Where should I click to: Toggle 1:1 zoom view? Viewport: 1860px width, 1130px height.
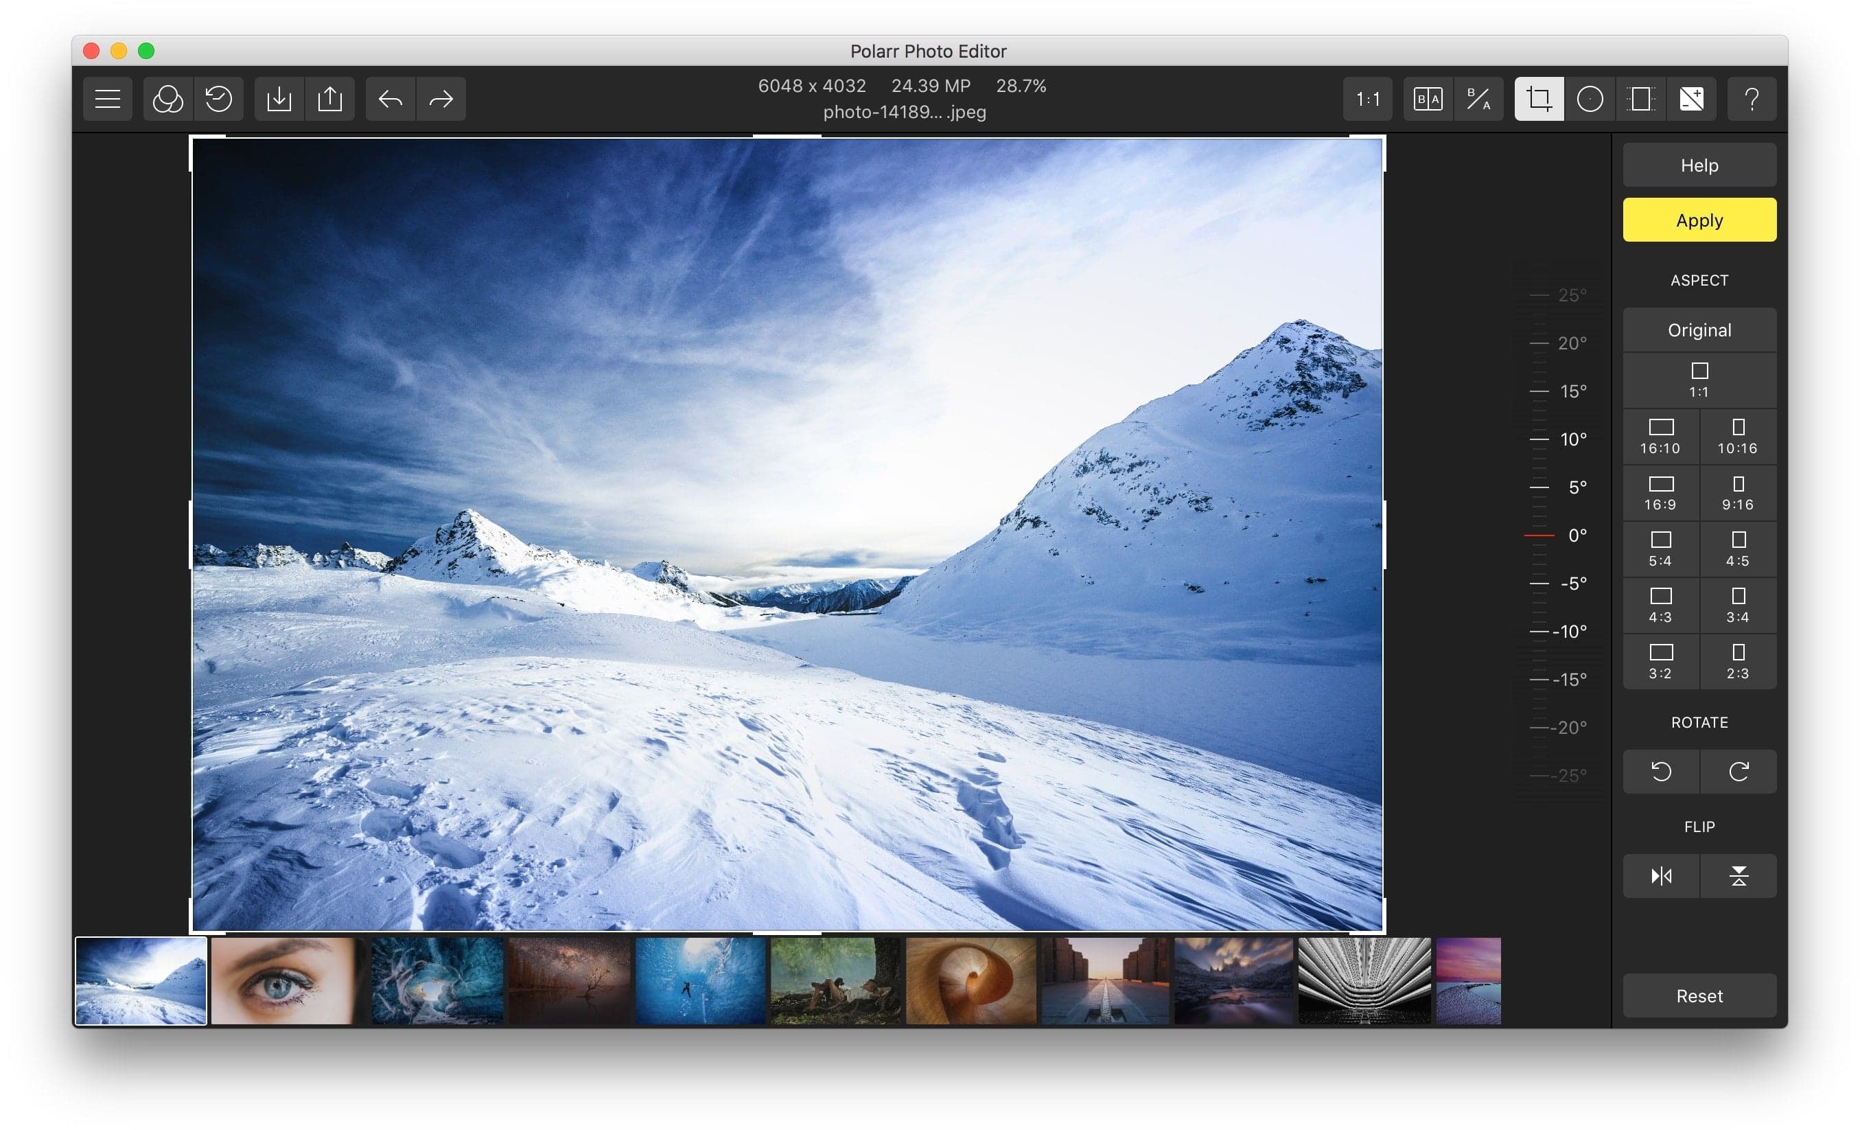(x=1367, y=99)
